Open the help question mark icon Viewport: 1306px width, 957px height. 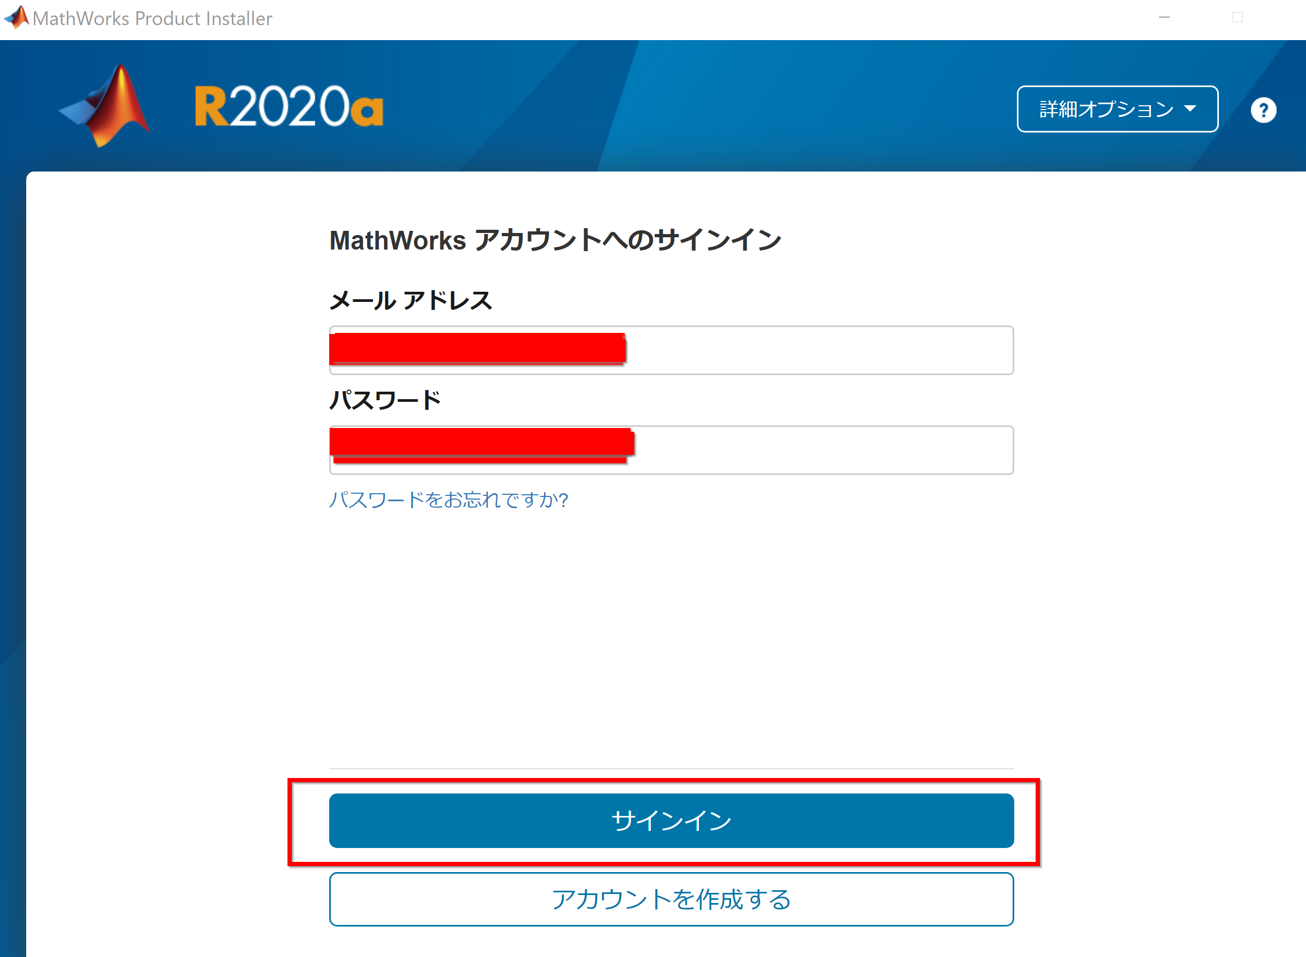tap(1263, 110)
